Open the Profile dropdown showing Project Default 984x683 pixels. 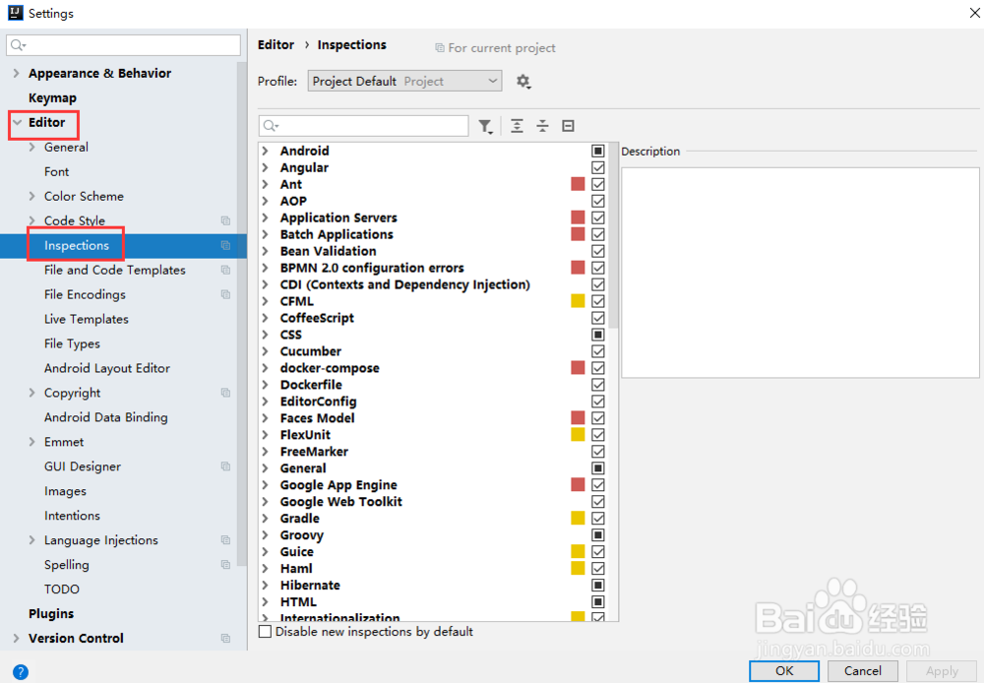pos(403,81)
